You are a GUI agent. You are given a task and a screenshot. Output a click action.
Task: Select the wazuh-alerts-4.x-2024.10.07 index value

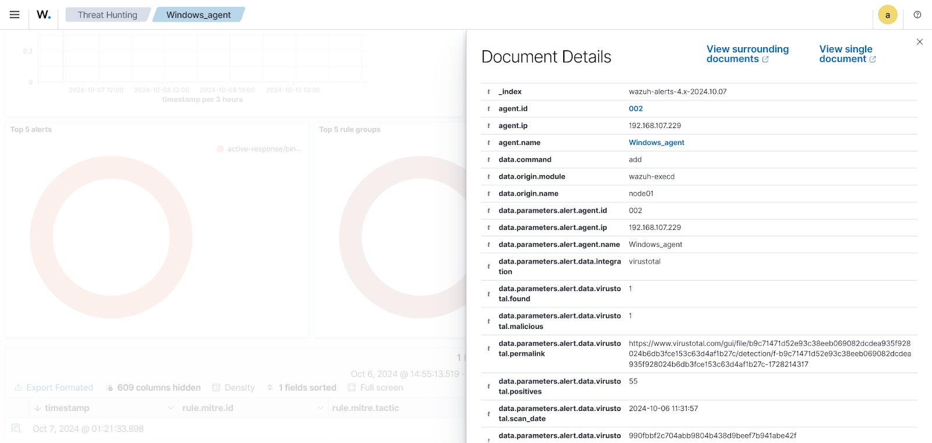click(x=677, y=92)
